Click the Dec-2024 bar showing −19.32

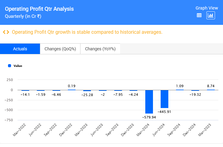click(195, 91)
